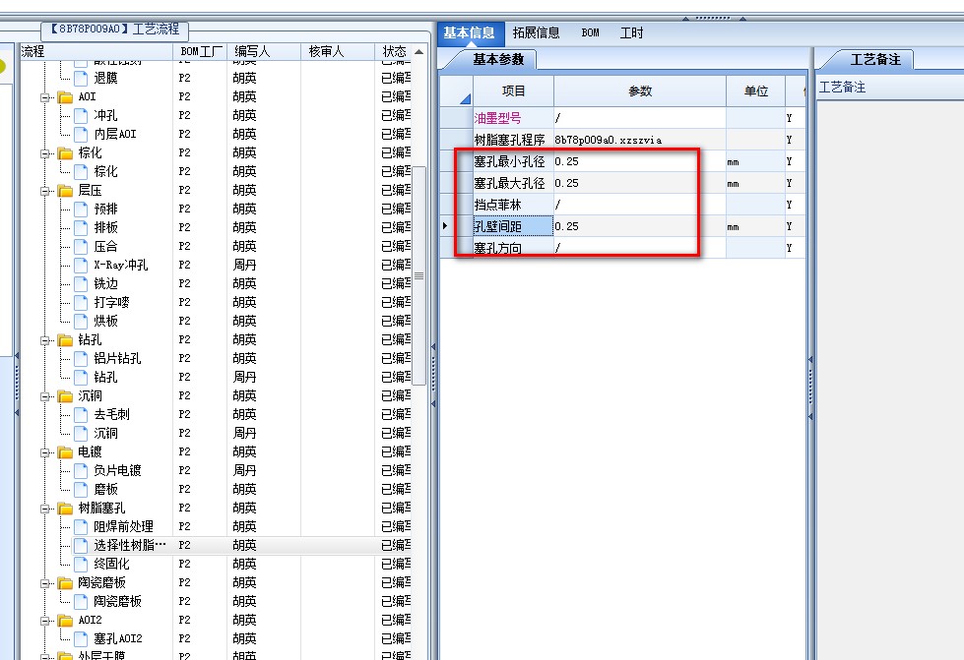This screenshot has width=964, height=660.
Task: Click the 预排 document icon
Action: 81,209
